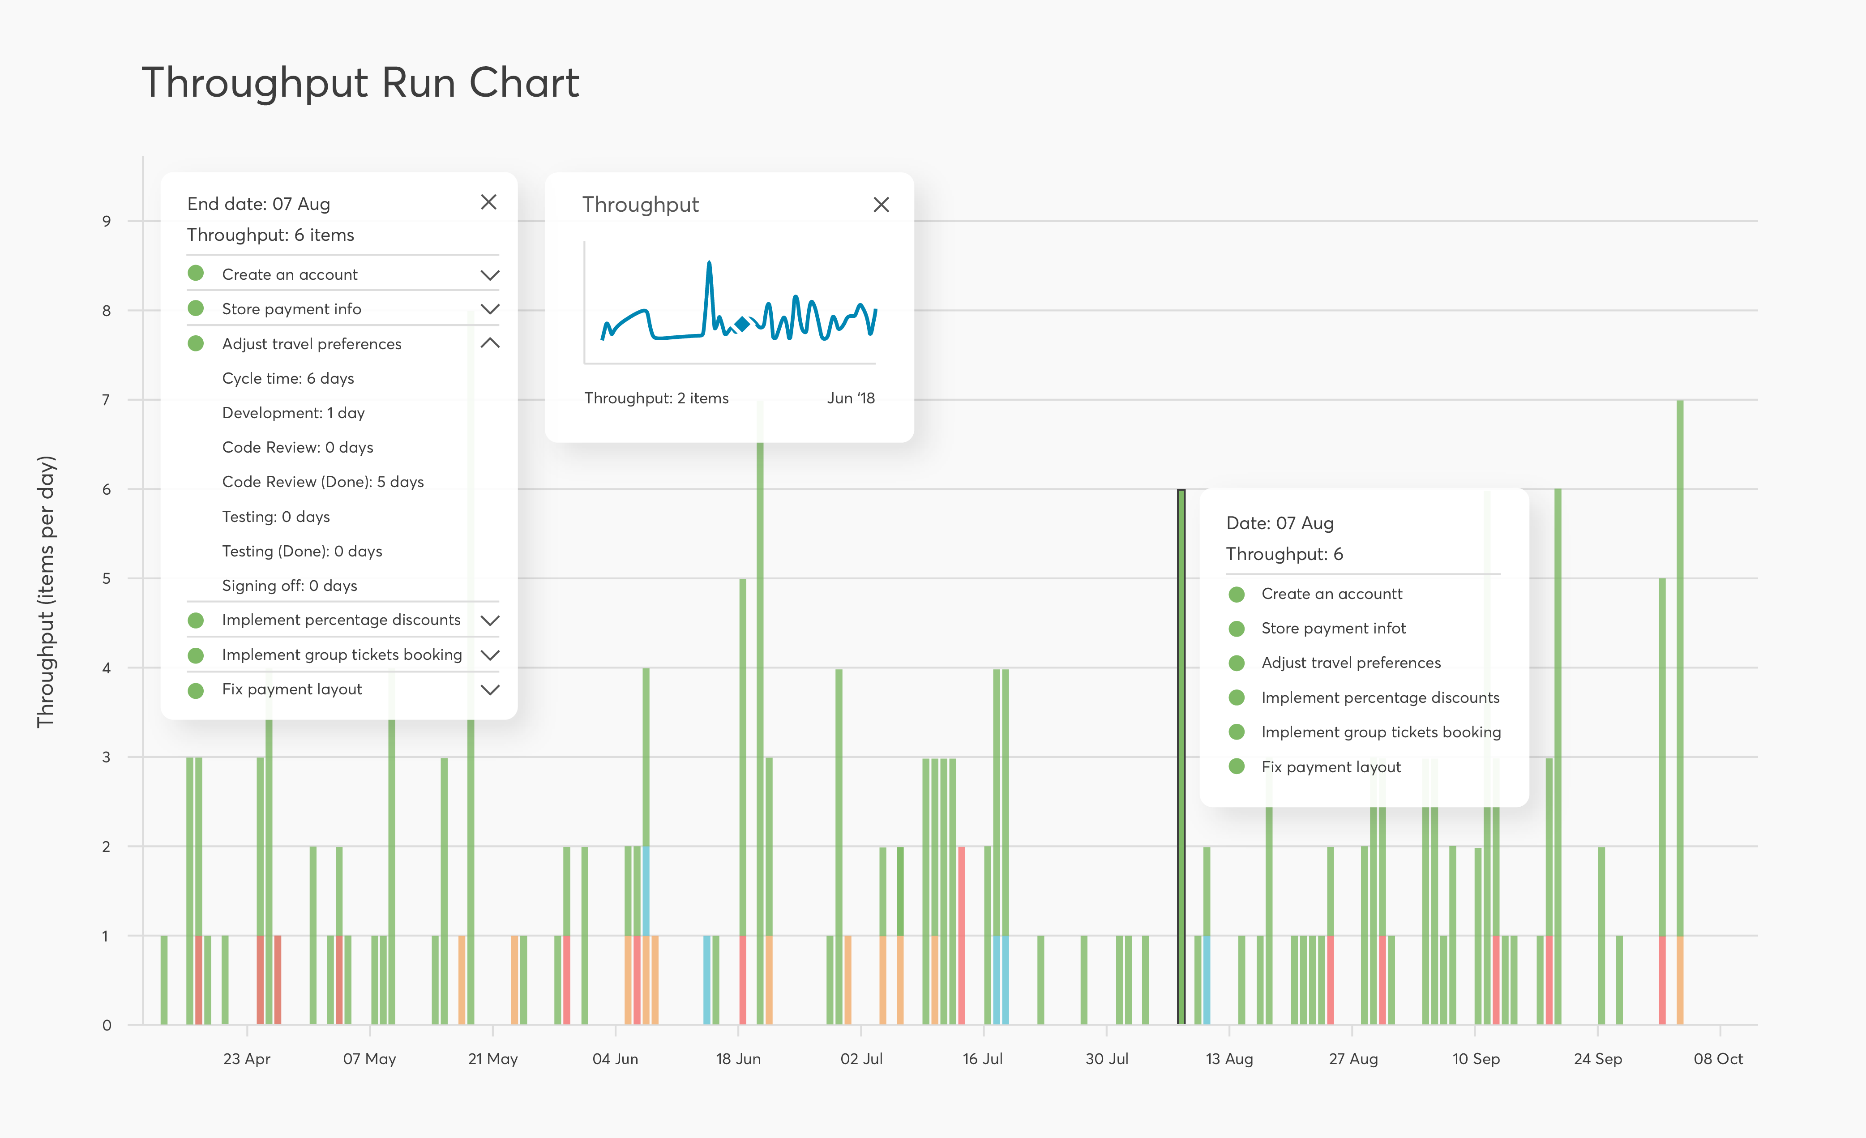Expand the Create an account item details
Image resolution: width=1866 pixels, height=1138 pixels.
pyautogui.click(x=489, y=274)
